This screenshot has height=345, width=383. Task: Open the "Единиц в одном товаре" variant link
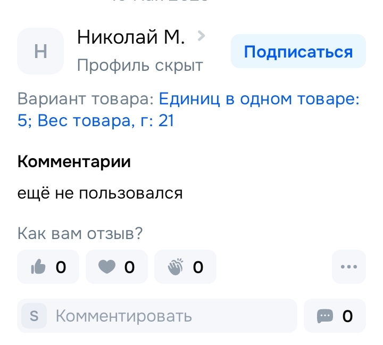click(x=260, y=99)
